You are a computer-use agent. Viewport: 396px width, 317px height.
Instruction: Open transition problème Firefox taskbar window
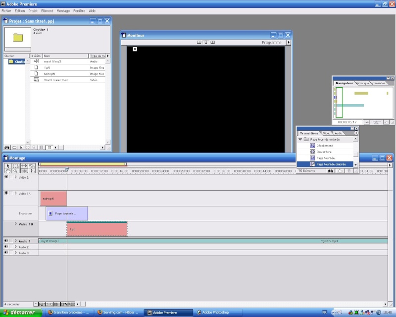[69, 313]
